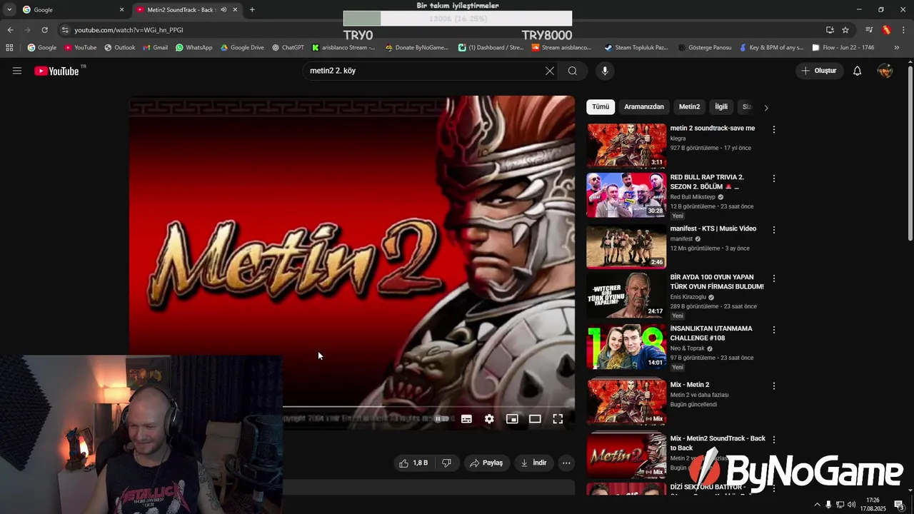Viewport: 914px width, 514px height.
Task: Open Red Bull Miksteyp channel name
Action: pos(692,197)
